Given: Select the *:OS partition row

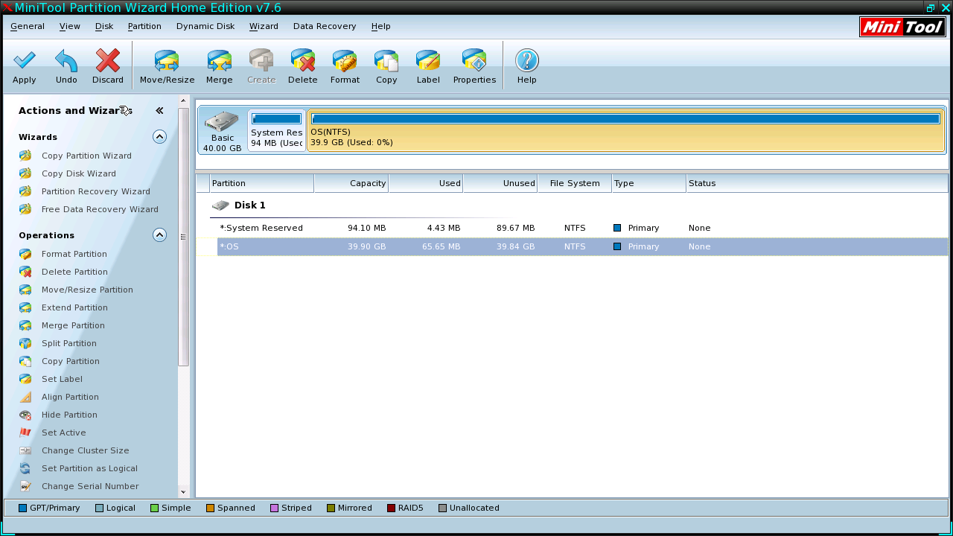Looking at the screenshot, I should point(582,246).
